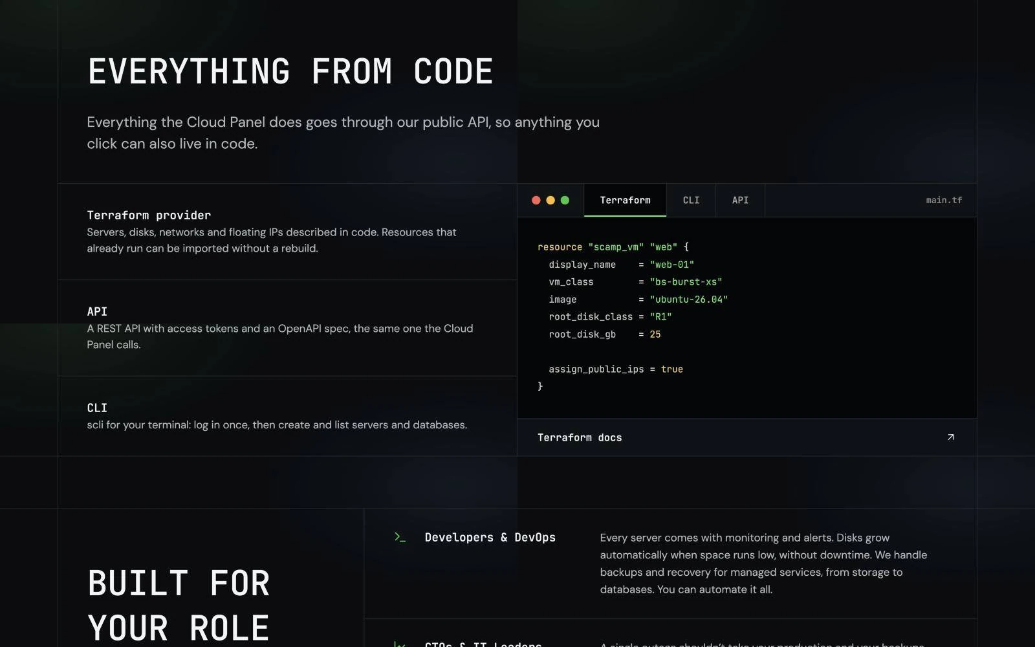Click the main.tf filename label
Image resolution: width=1035 pixels, height=647 pixels.
pos(944,200)
